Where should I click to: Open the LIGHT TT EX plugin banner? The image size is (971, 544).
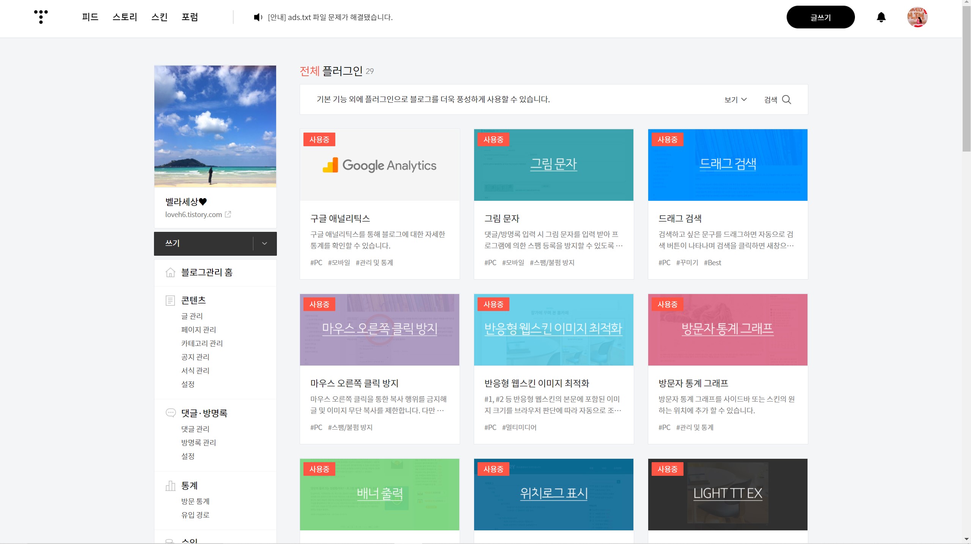[727, 494]
